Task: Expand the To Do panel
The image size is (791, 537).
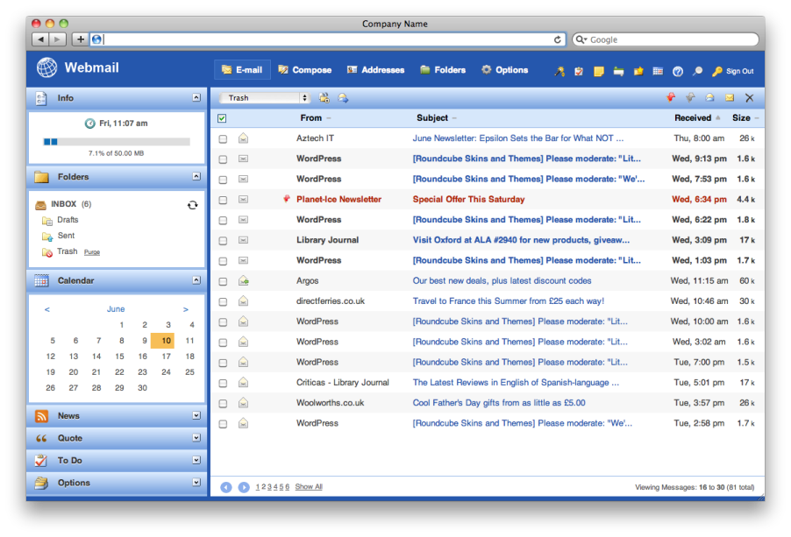Action: [x=196, y=460]
